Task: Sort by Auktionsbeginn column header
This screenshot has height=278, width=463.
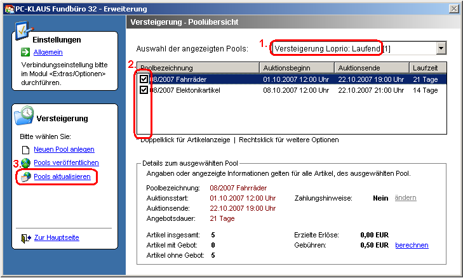Action: [297, 68]
